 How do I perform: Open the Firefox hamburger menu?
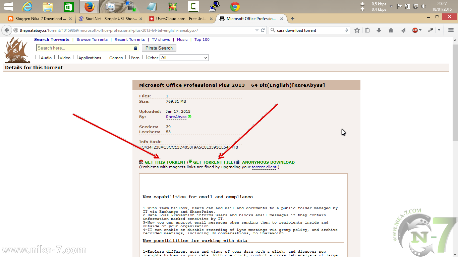(x=451, y=30)
